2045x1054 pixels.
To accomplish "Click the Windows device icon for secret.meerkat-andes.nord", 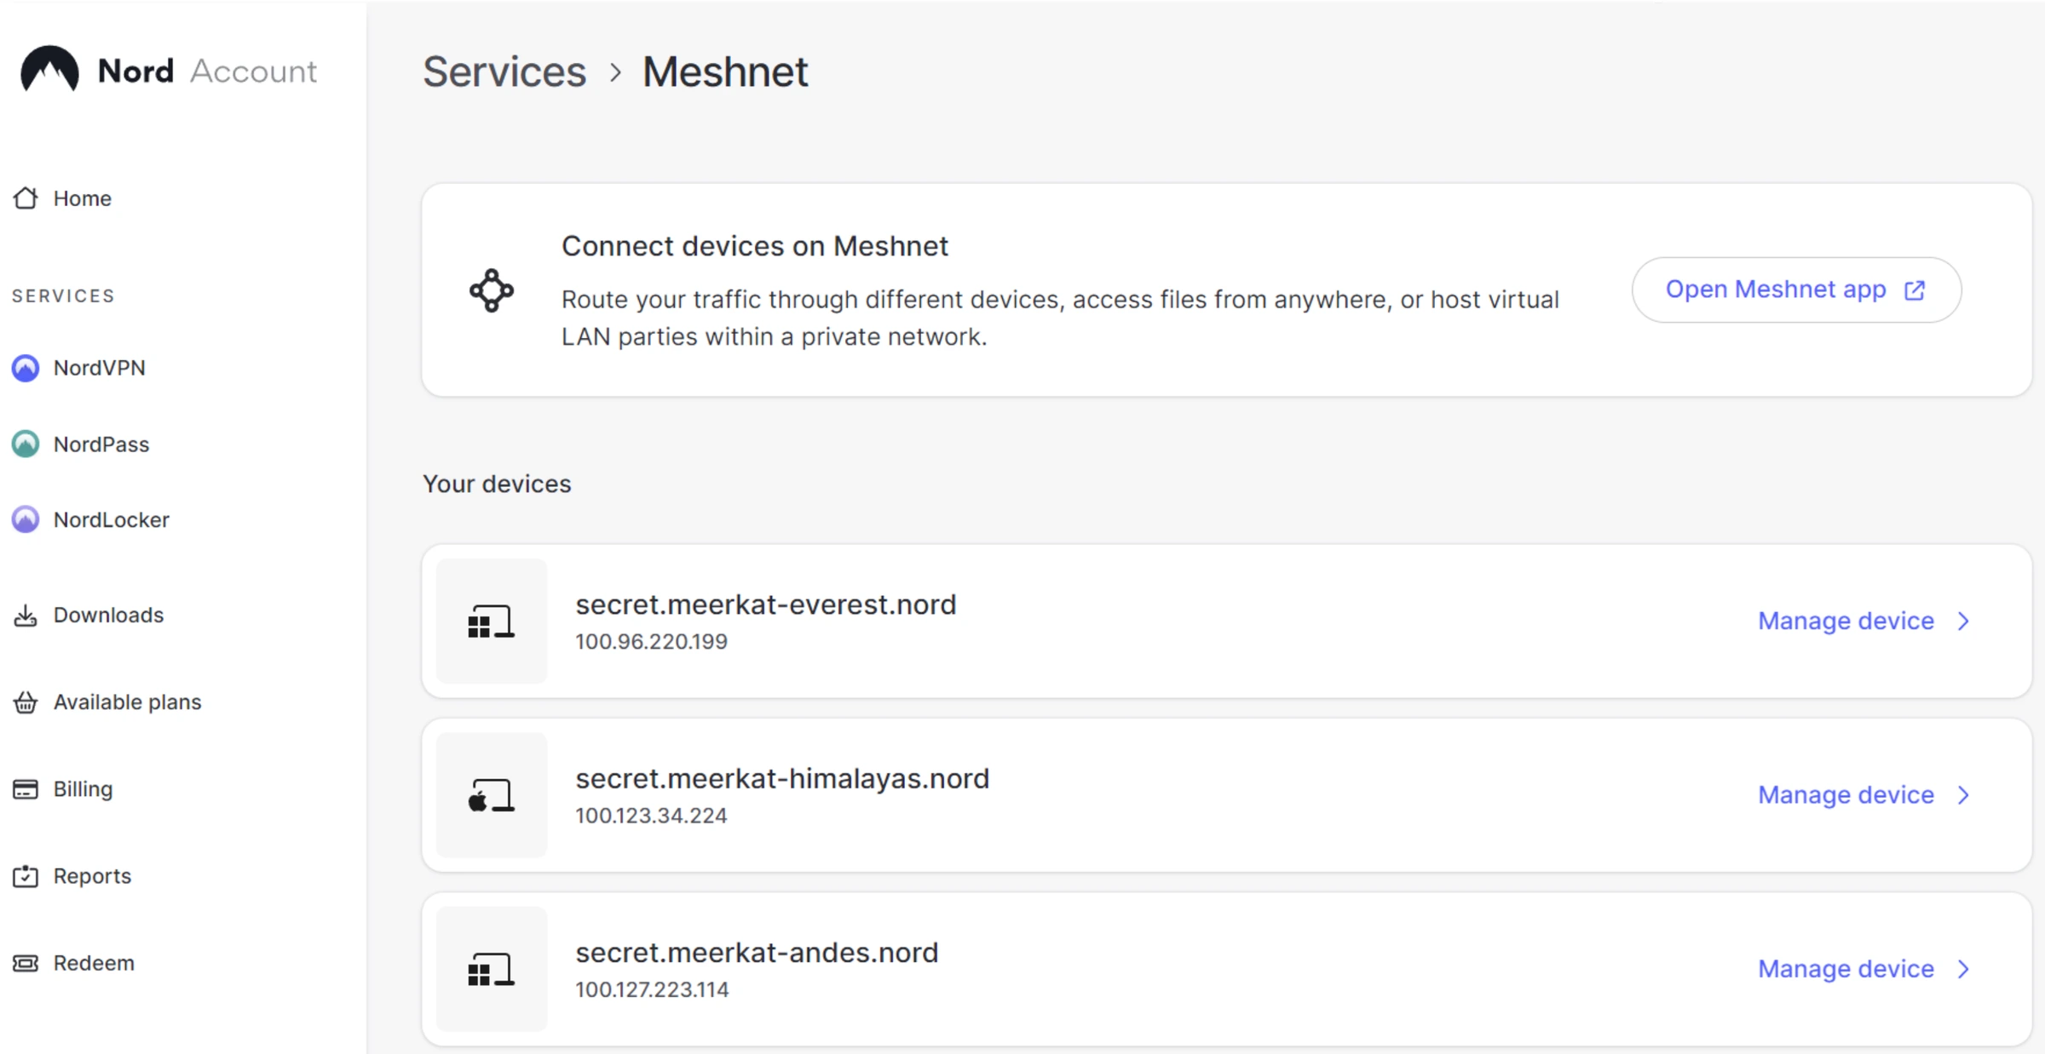I will (x=491, y=968).
